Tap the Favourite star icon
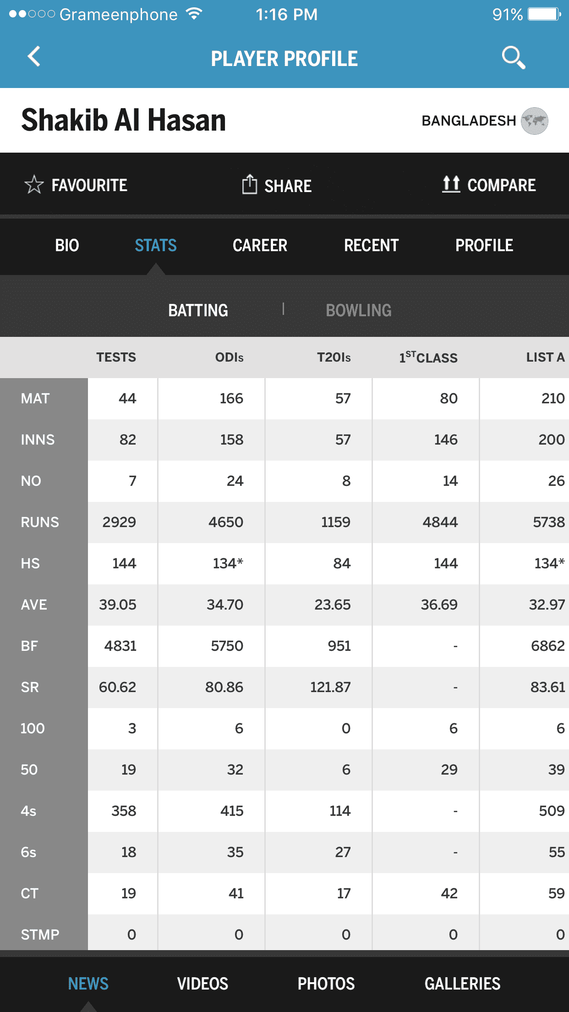Viewport: 569px width, 1012px height. 34,185
